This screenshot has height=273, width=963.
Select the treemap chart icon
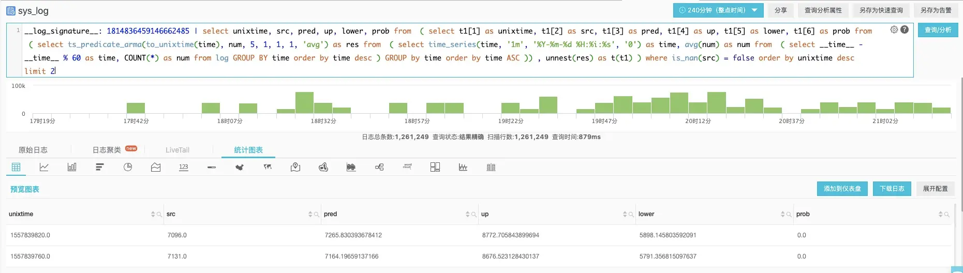pyautogui.click(x=435, y=167)
